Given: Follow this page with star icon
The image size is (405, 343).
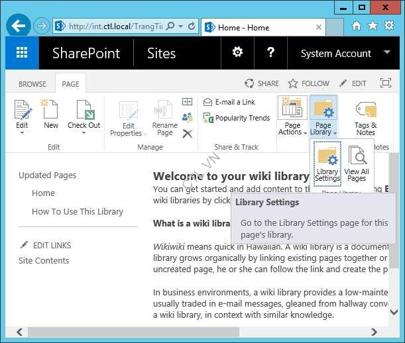Looking at the screenshot, I should click(x=308, y=83).
